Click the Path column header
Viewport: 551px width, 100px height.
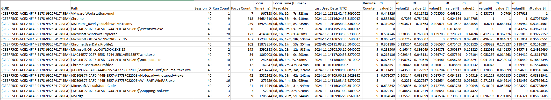point(132,6)
